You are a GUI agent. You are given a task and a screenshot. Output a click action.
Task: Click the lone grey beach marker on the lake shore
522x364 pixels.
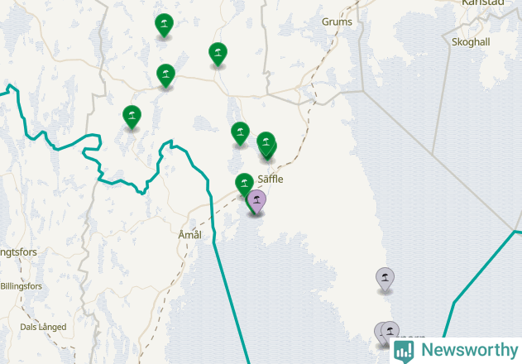386,279
